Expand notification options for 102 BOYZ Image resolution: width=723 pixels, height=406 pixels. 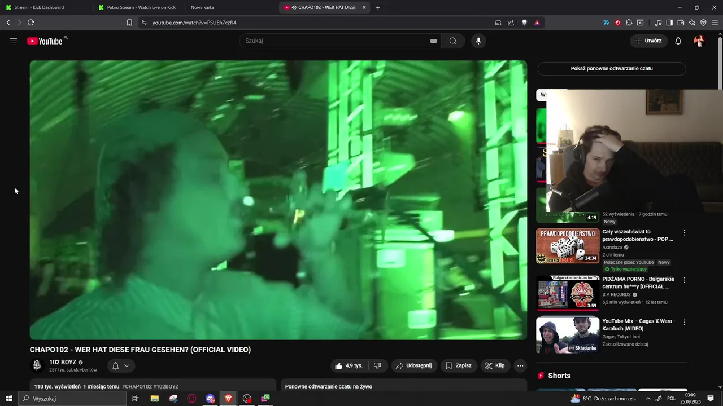(x=121, y=366)
